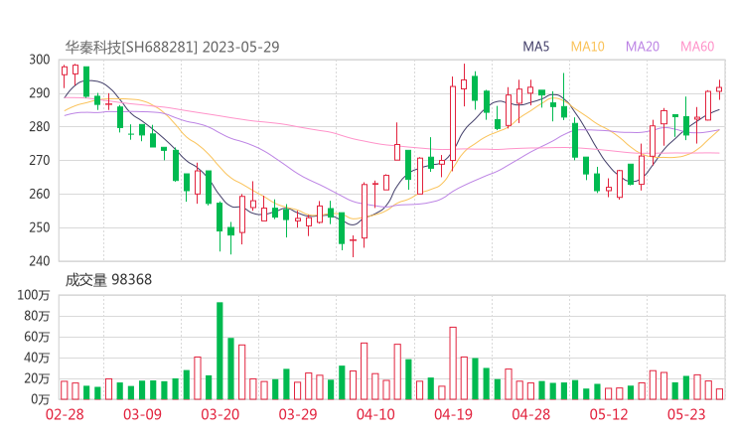Viewport: 735px width, 437px height.
Task: Click the MA5 legend label
Action: coord(535,47)
